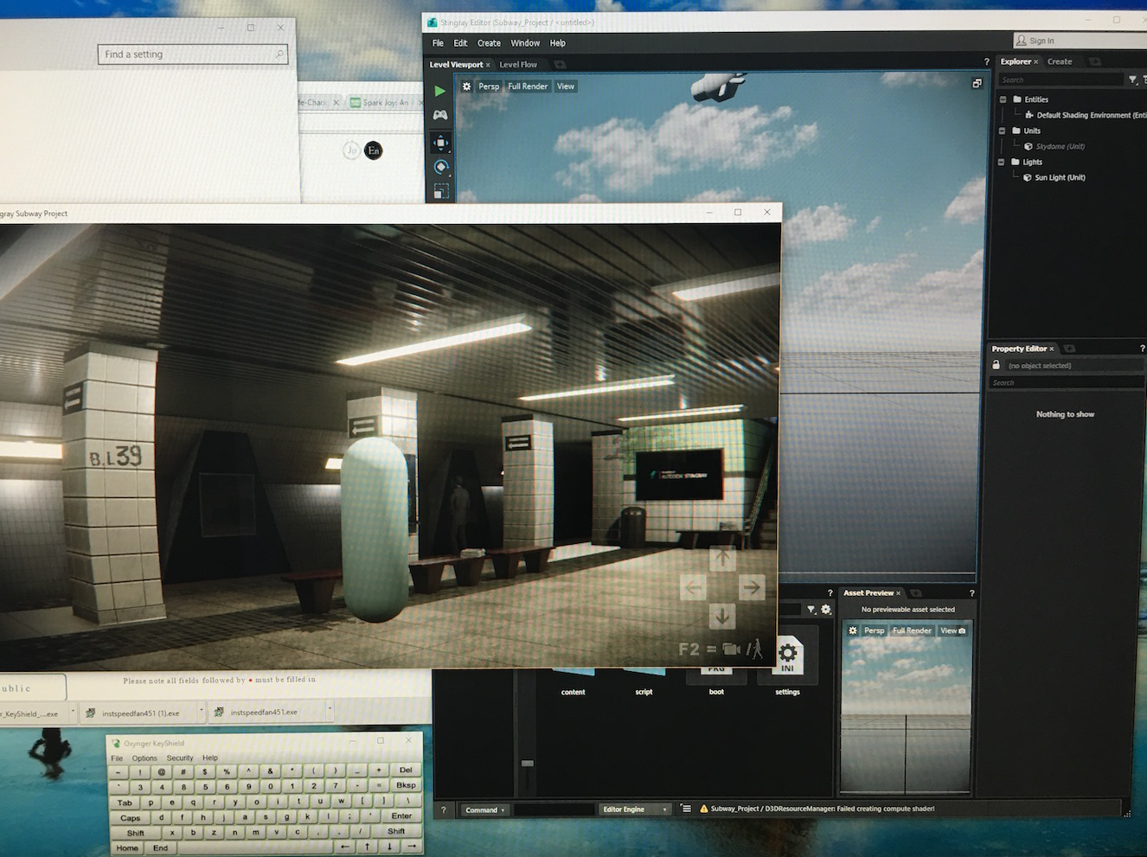Screen dimensions: 1147x857
Task: Click the Asset Browser gear icon
Action: point(826,610)
